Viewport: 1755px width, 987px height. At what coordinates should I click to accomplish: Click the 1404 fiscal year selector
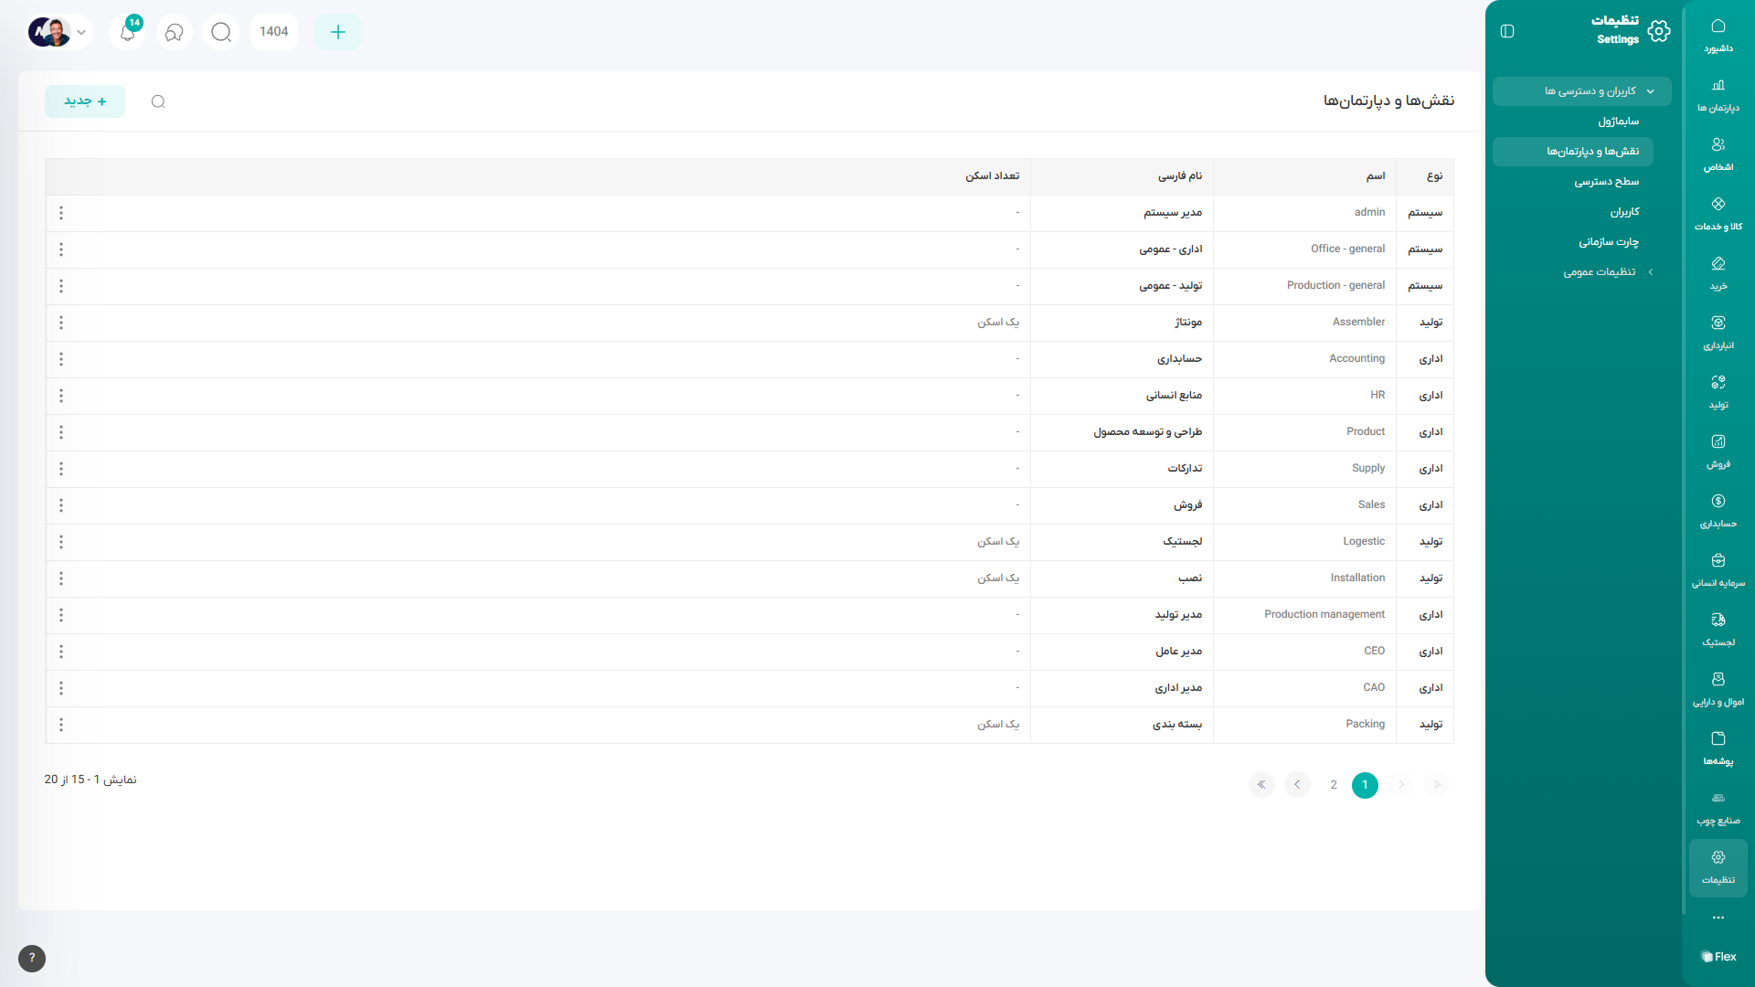(x=273, y=32)
